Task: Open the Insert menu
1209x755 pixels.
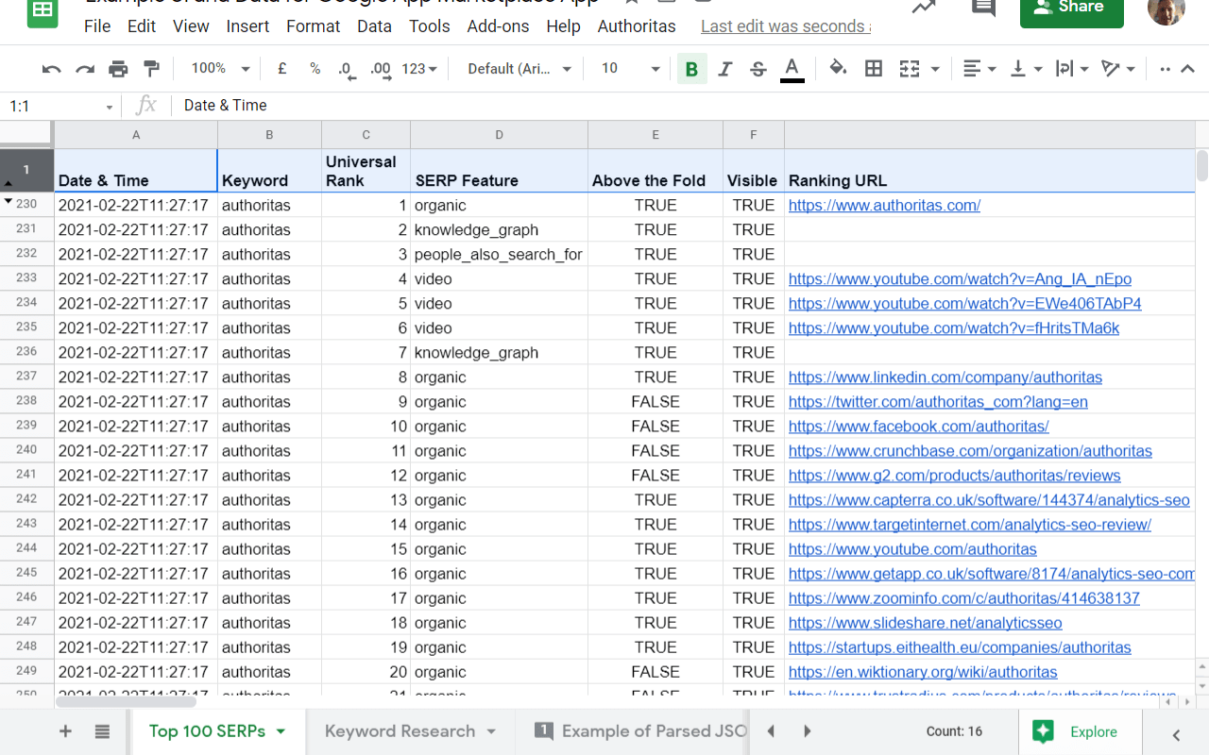Action: pos(247,26)
